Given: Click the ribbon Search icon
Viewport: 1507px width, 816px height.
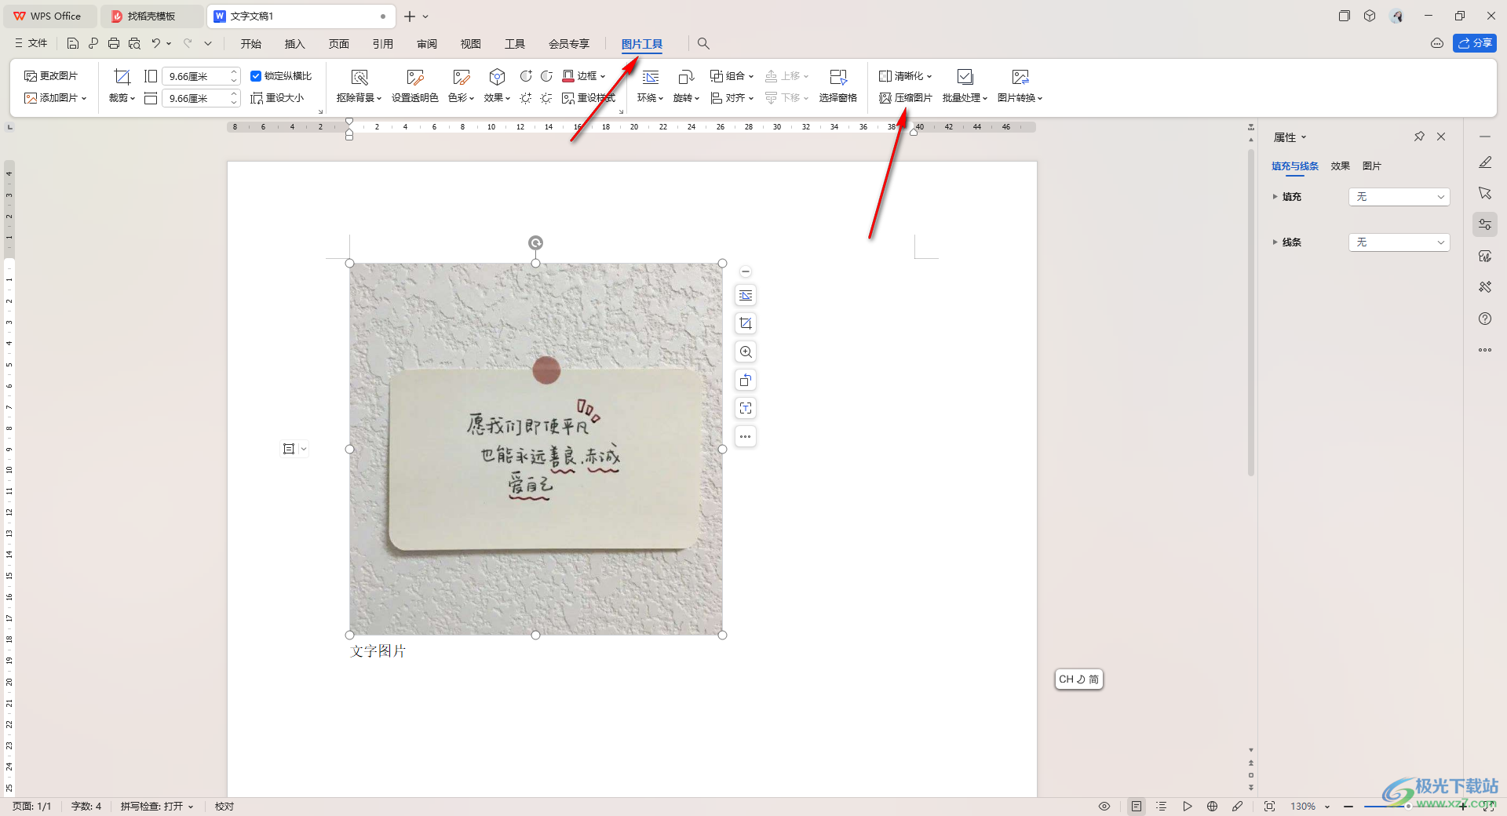Looking at the screenshot, I should [x=704, y=44].
